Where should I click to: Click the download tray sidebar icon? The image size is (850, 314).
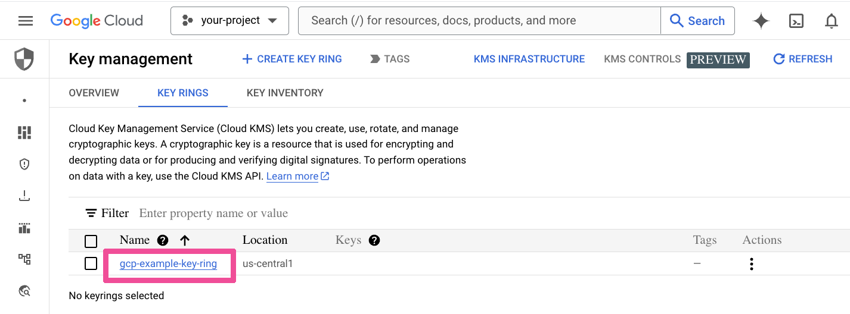pyautogui.click(x=24, y=196)
